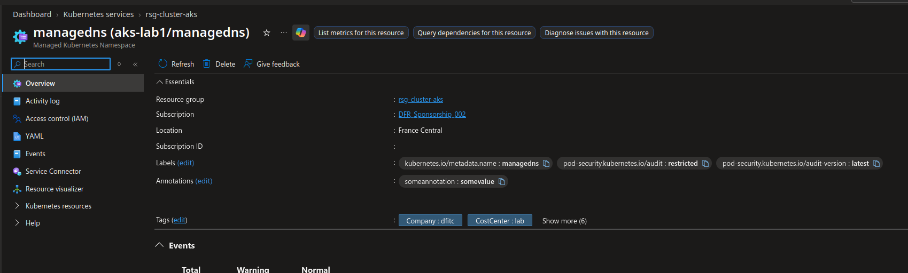Expand the Help menu group

click(x=17, y=223)
